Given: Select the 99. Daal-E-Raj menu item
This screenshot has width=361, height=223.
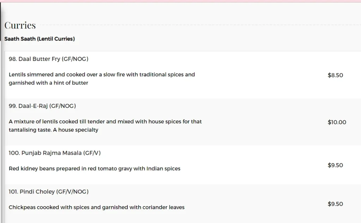Looking at the screenshot, I should click(42, 106).
